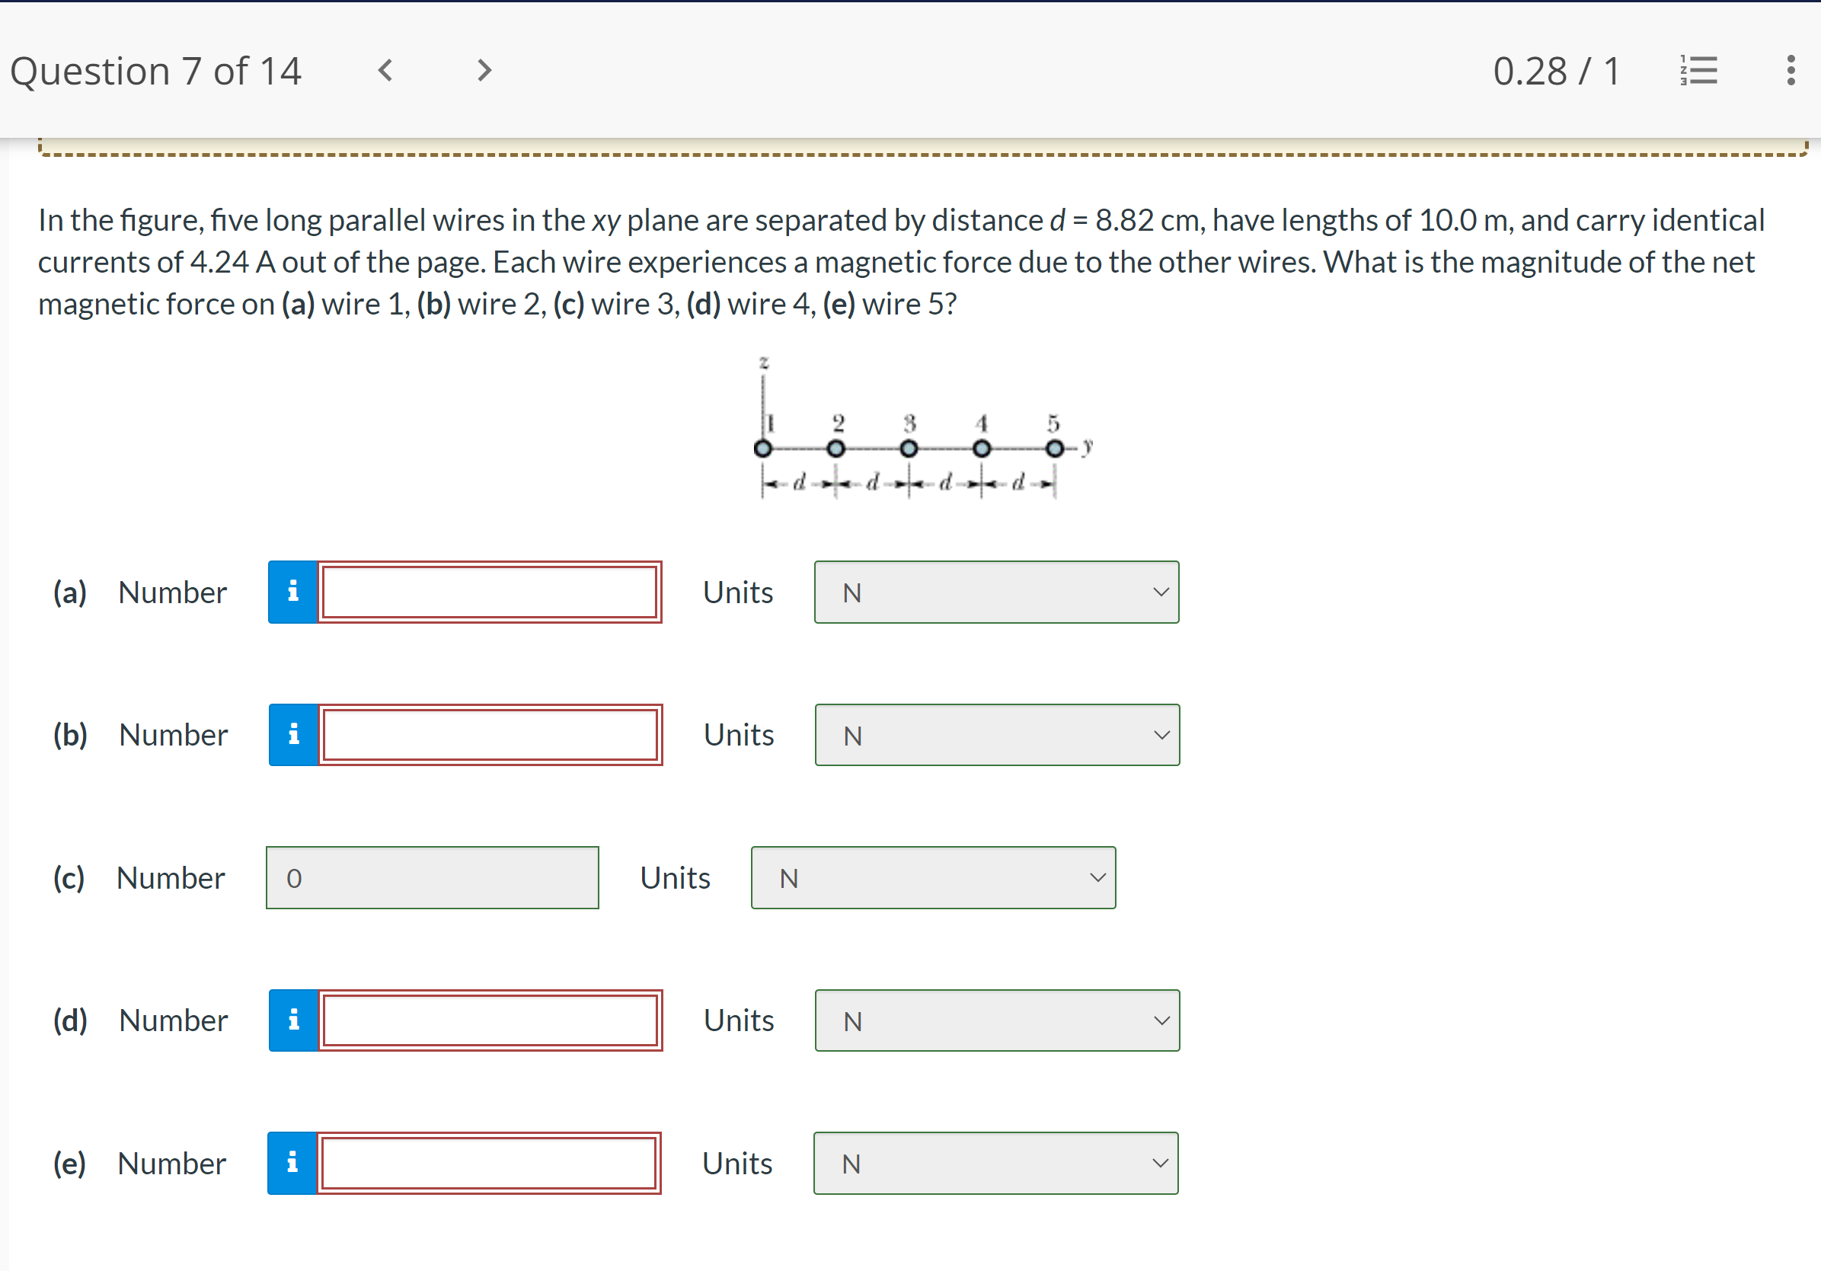This screenshot has width=1821, height=1271.
Task: Open units dropdown for part (e)
Action: [995, 1163]
